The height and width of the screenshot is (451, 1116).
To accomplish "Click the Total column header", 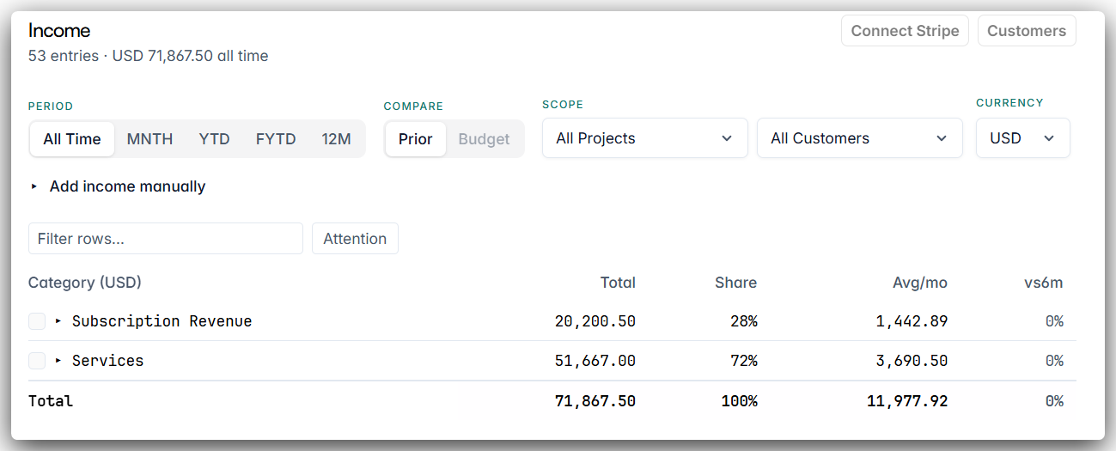I will coord(618,283).
